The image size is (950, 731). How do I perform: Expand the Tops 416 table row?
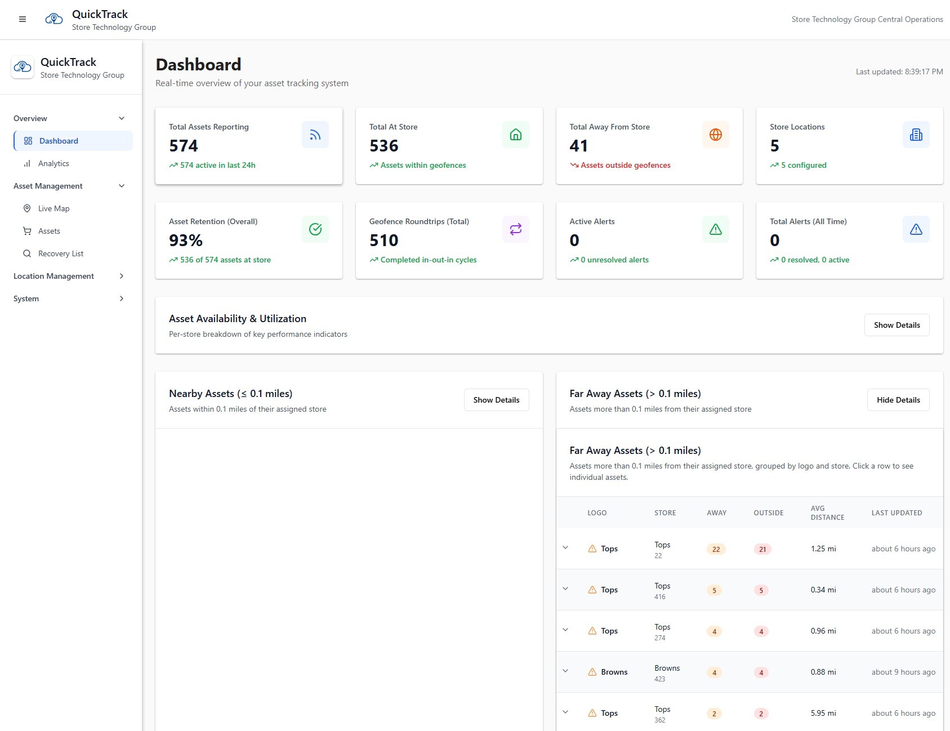[565, 590]
